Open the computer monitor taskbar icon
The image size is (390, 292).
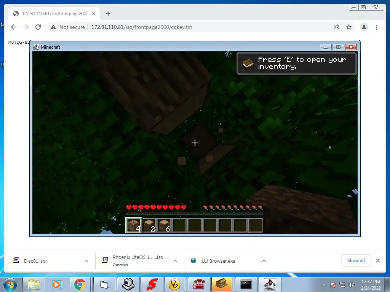tap(128, 284)
